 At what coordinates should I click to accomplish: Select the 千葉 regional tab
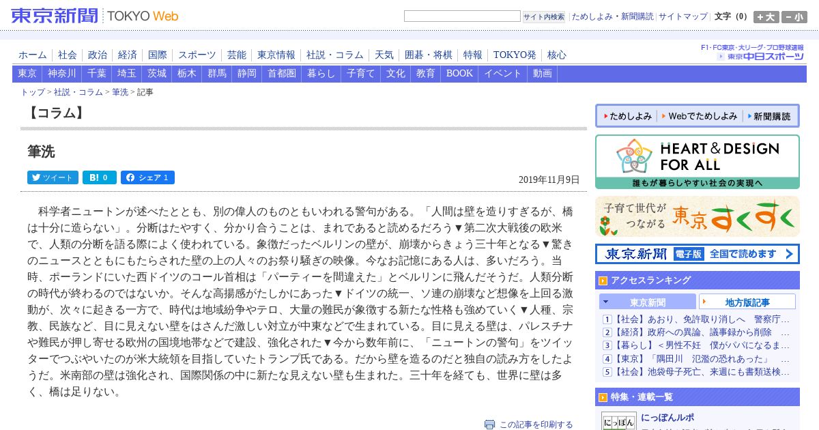(97, 74)
